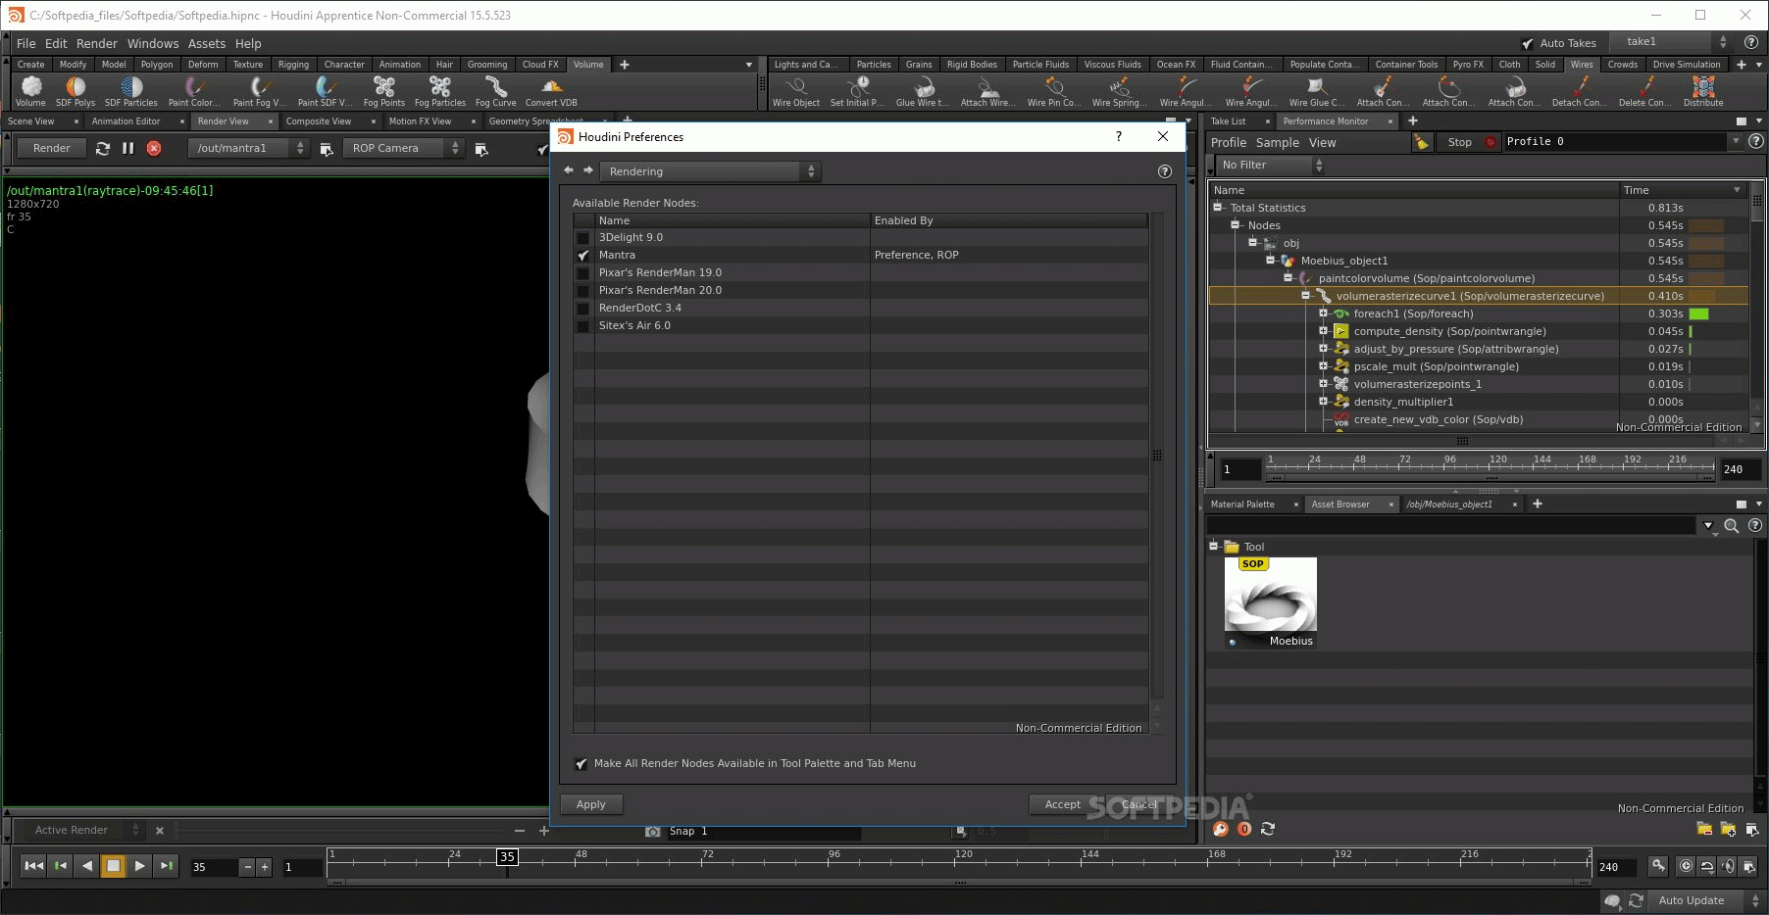Switch to the Composite View tab

pos(319,121)
